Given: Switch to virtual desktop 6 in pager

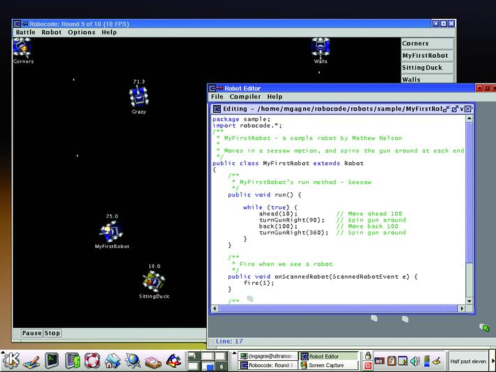Looking at the screenshot, I should pyautogui.click(x=222, y=365).
